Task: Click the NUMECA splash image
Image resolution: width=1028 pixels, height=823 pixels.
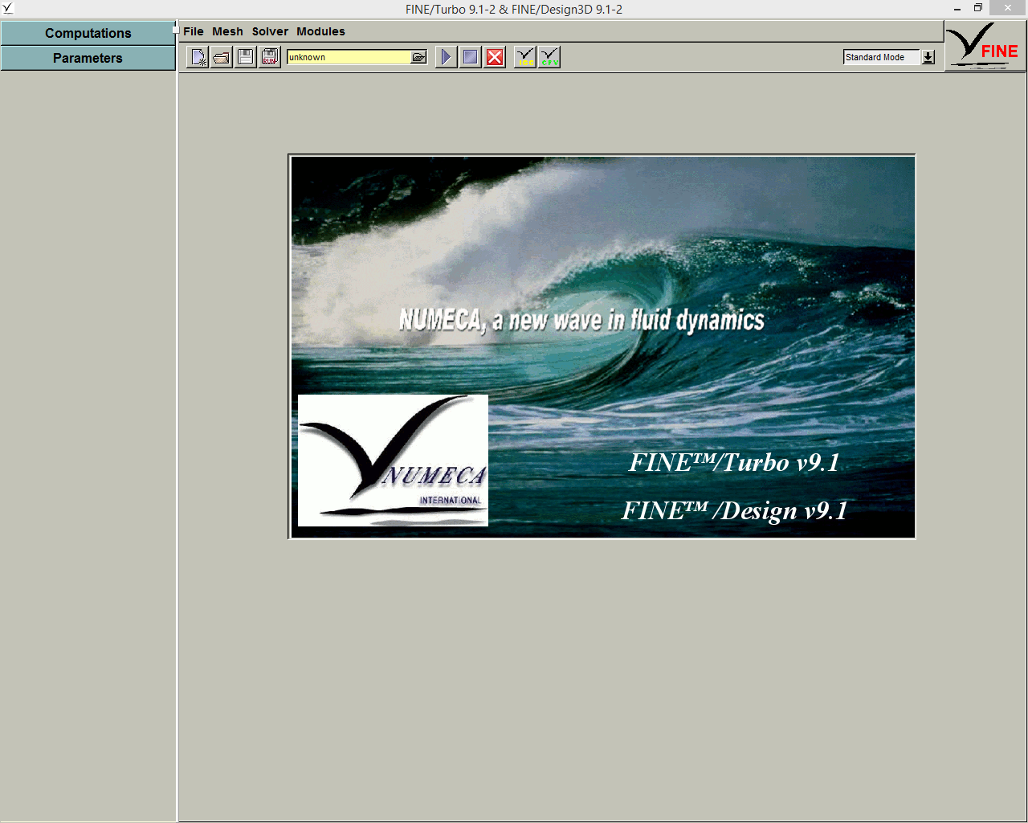Action: pos(602,346)
